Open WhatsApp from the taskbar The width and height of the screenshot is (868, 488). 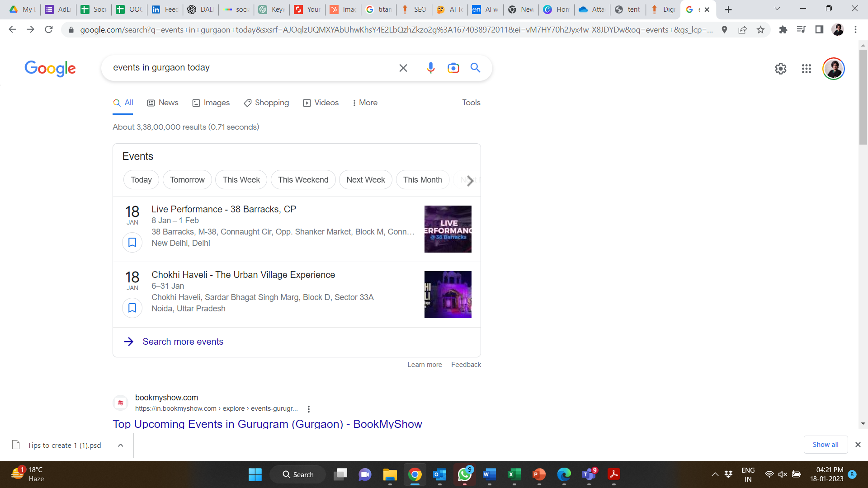pos(464,474)
